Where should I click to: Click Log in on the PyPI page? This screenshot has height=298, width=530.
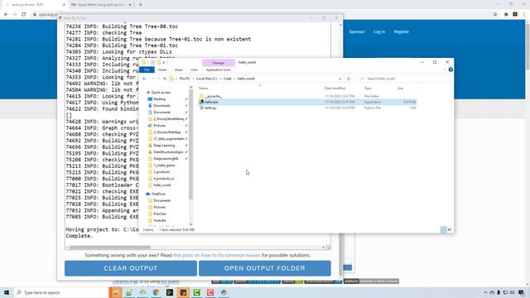coord(379,31)
